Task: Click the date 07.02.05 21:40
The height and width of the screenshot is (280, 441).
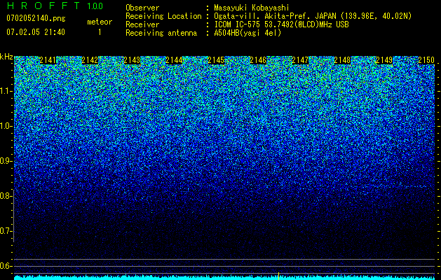Action: pos(36,32)
